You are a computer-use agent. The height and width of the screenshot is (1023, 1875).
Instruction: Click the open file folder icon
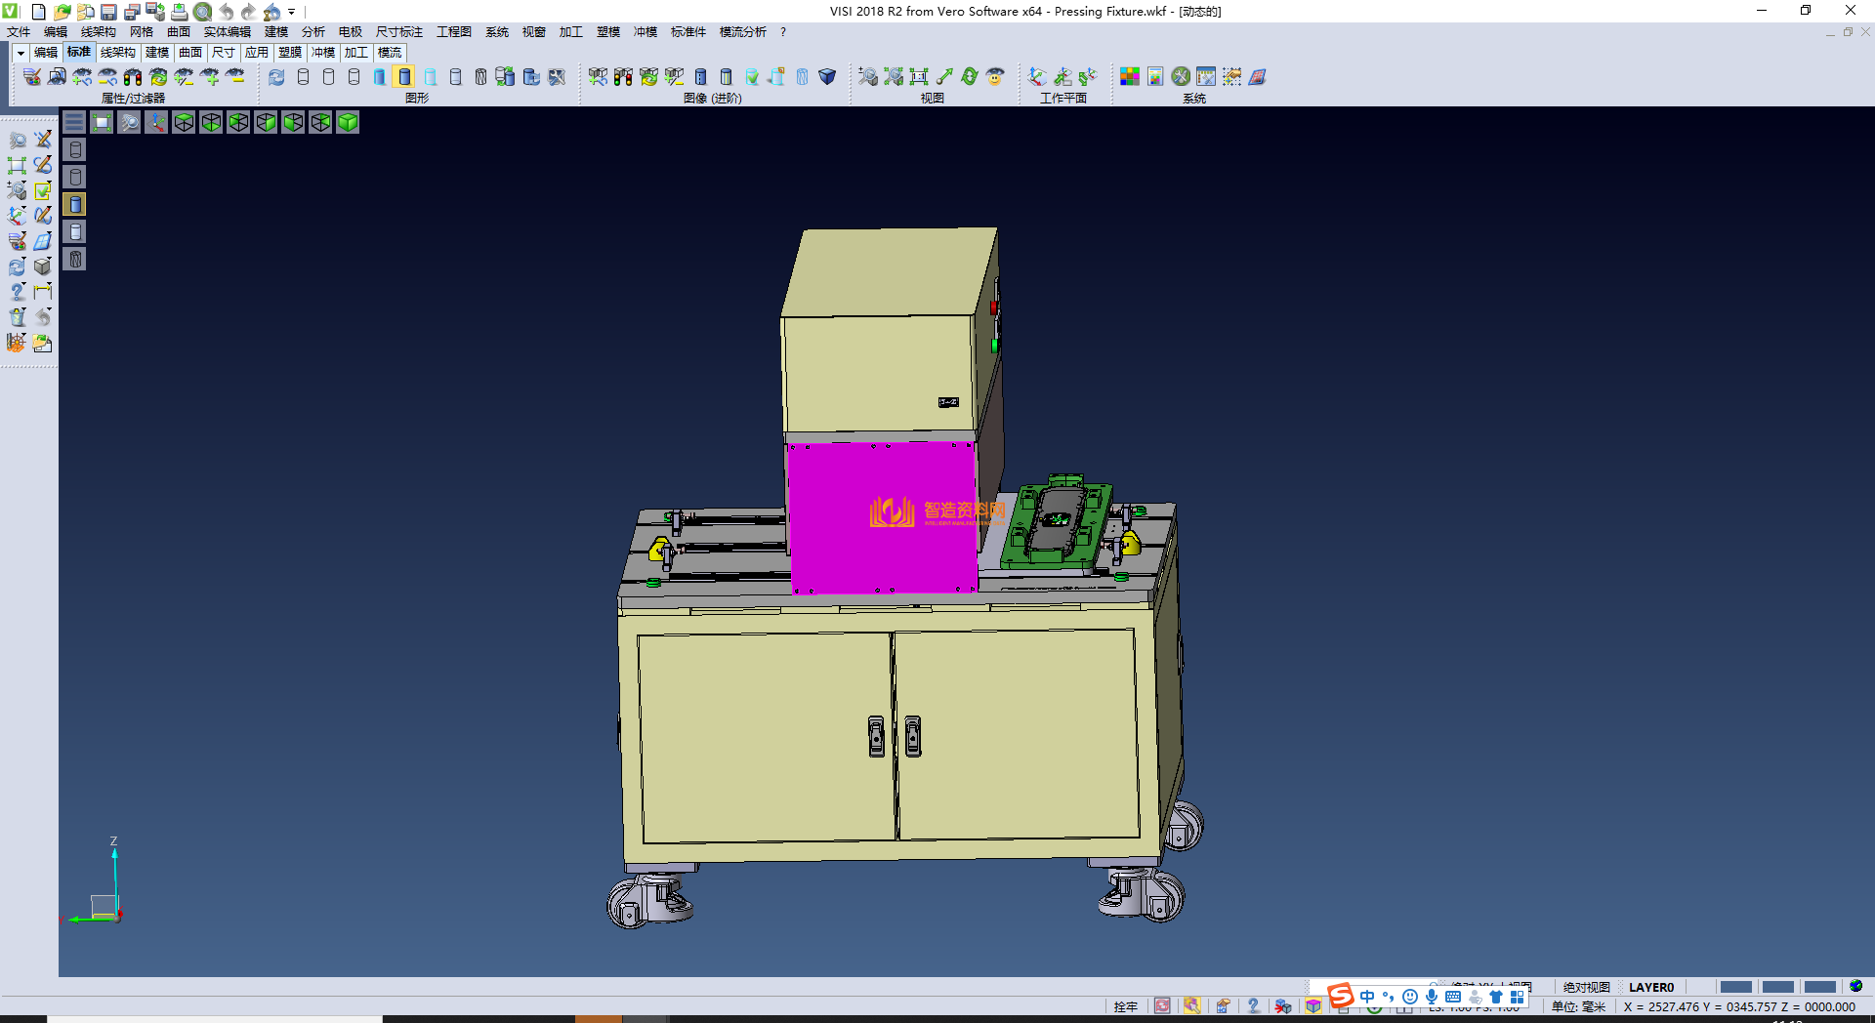(62, 12)
